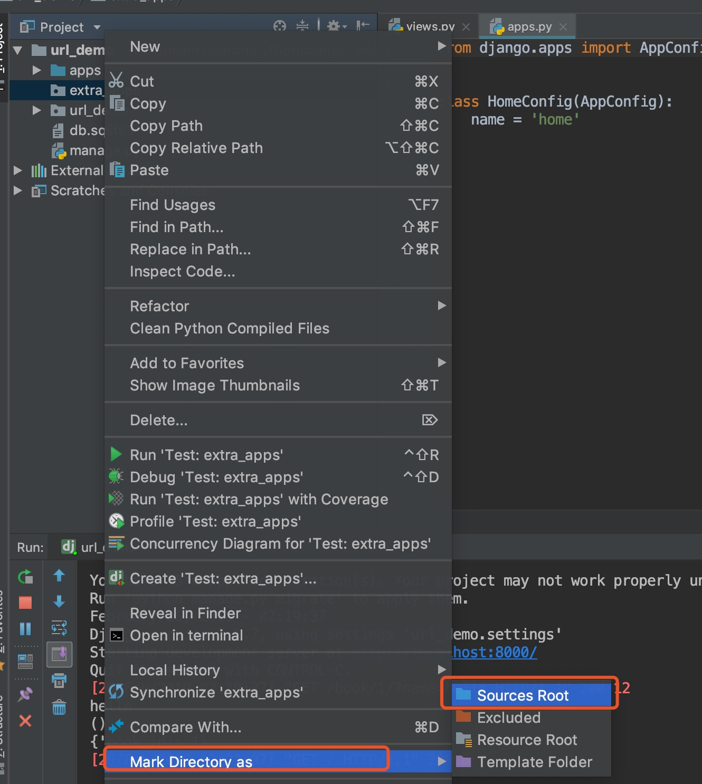This screenshot has height=784, width=702.
Task: Open Add to Favorites submenu
Action: tap(278, 363)
